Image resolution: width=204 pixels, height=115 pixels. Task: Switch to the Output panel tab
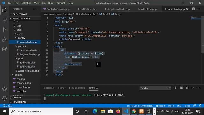pos(62,88)
